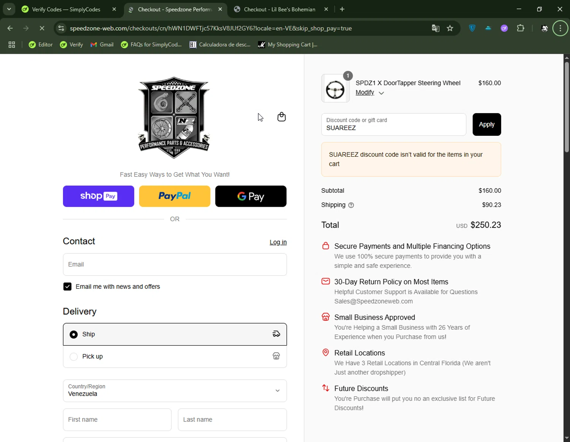Viewport: 570px width, 442px height.
Task: Pay with Google Pay button
Action: click(251, 196)
